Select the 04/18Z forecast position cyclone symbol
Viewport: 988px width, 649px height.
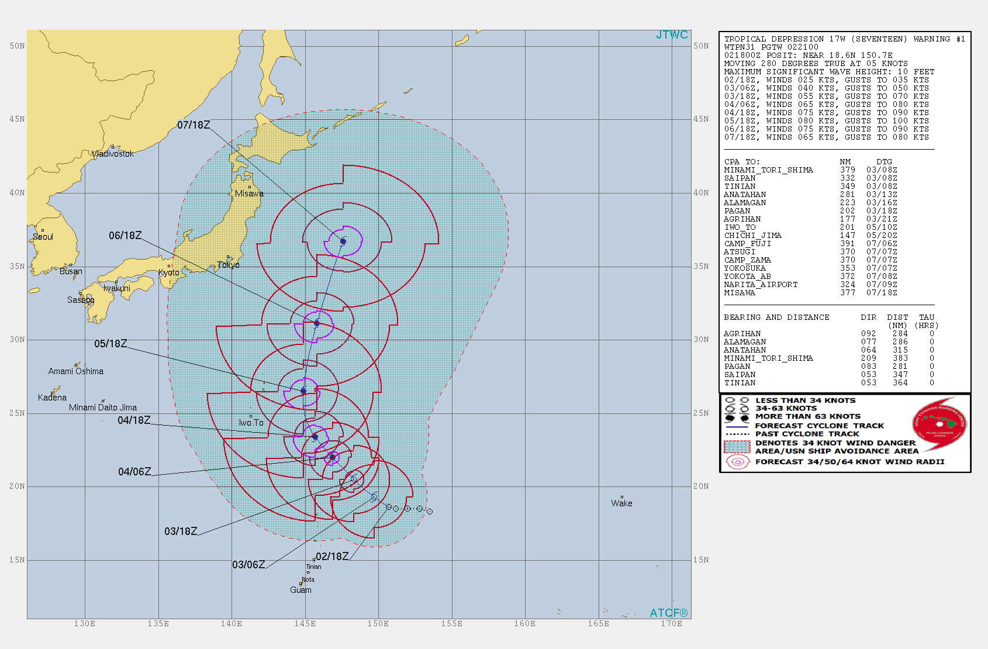click(315, 437)
